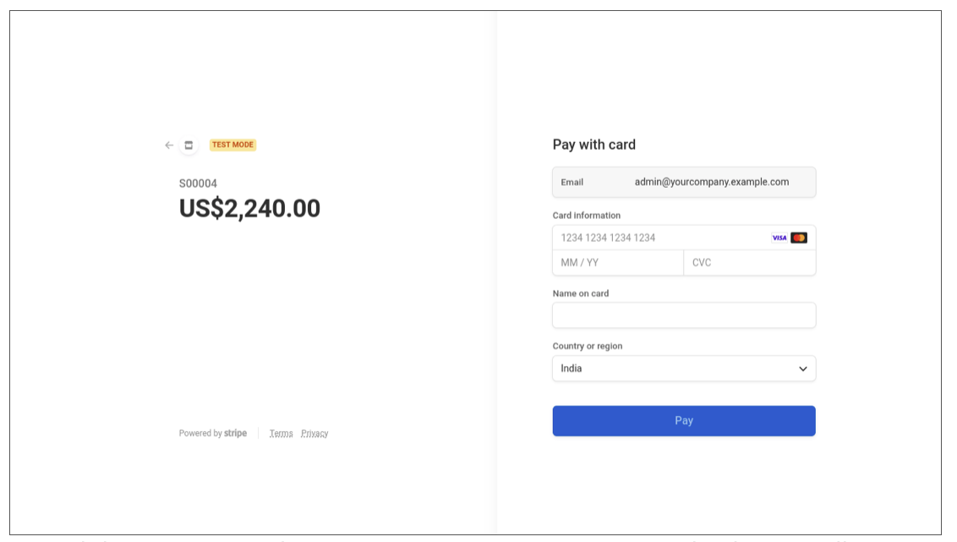Click the Visa card logo
This screenshot has height=542, width=957.
pos(779,238)
